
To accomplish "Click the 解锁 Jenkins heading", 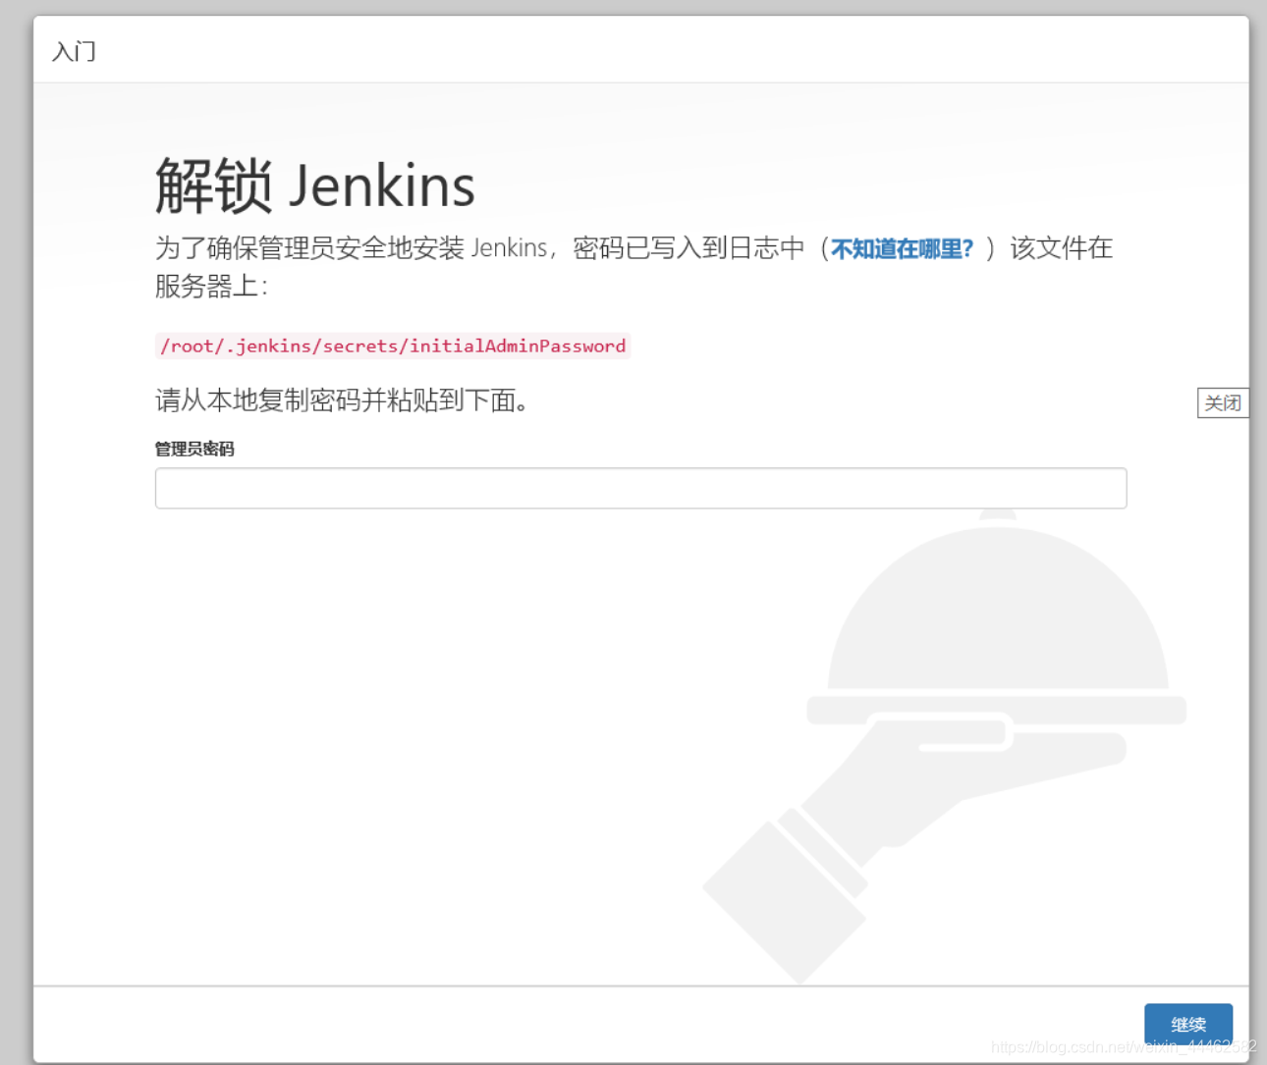I will pyautogui.click(x=315, y=185).
